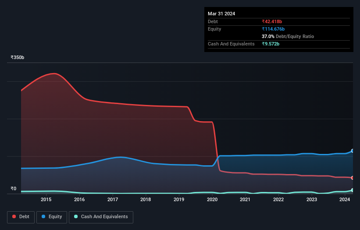The image size is (360, 230).
Task: Click the 2019 x-axis label
Action: (x=179, y=199)
